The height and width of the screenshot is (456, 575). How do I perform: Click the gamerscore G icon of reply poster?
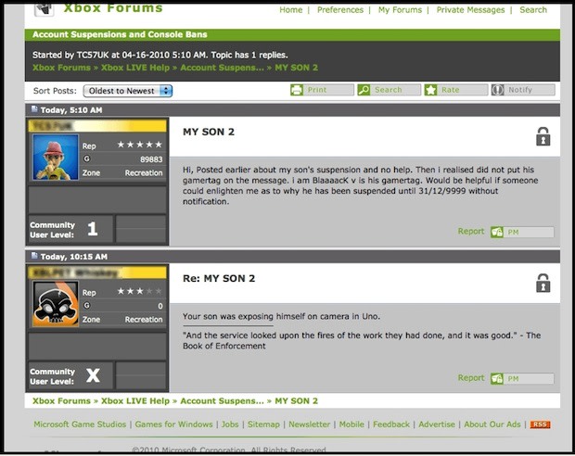click(87, 305)
